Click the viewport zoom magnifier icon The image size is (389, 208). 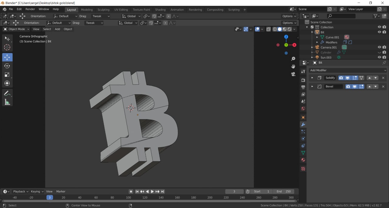click(293, 59)
